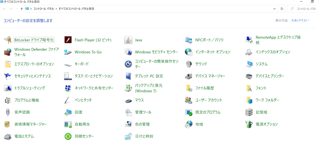This screenshot has height=143, width=316.
Task: Open the 回復 recovery icon
Action: coord(68,112)
